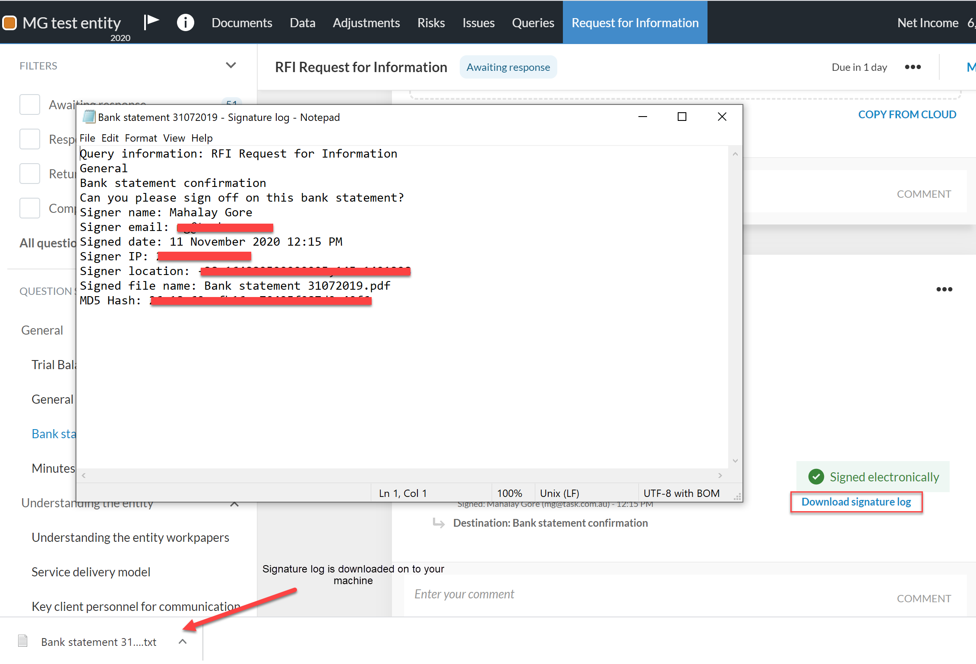Collapse the Filters section chevron
This screenshot has height=664, width=976.
[x=231, y=66]
